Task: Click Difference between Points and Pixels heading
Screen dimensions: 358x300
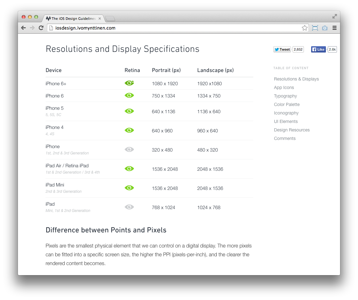Action: pos(106,230)
